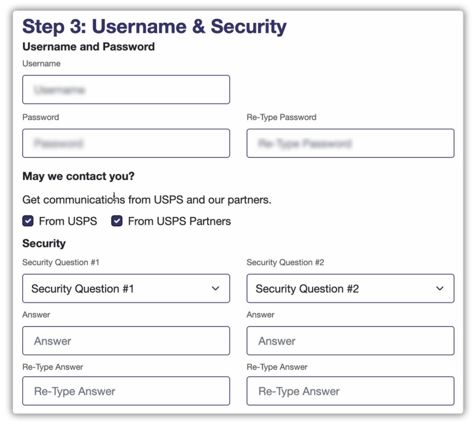Image resolution: width=475 pixels, height=424 pixels.
Task: Click the Re-Type Password field
Action: 350,143
